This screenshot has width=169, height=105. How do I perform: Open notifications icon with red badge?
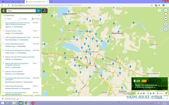(x=166, y=93)
